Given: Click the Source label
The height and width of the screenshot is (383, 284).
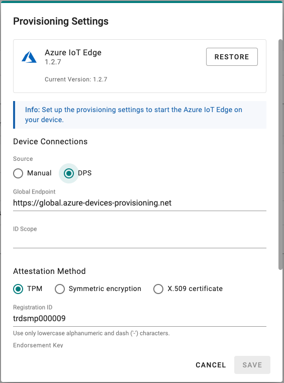Looking at the screenshot, I should point(23,159).
